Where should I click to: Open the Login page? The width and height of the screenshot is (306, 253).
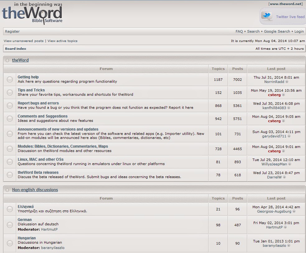(x=299, y=31)
